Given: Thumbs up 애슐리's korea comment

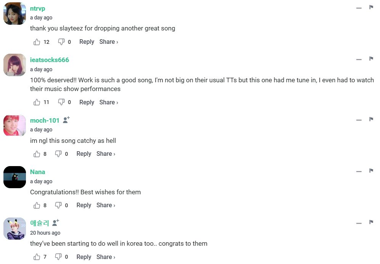Looking at the screenshot, I should 37,257.
